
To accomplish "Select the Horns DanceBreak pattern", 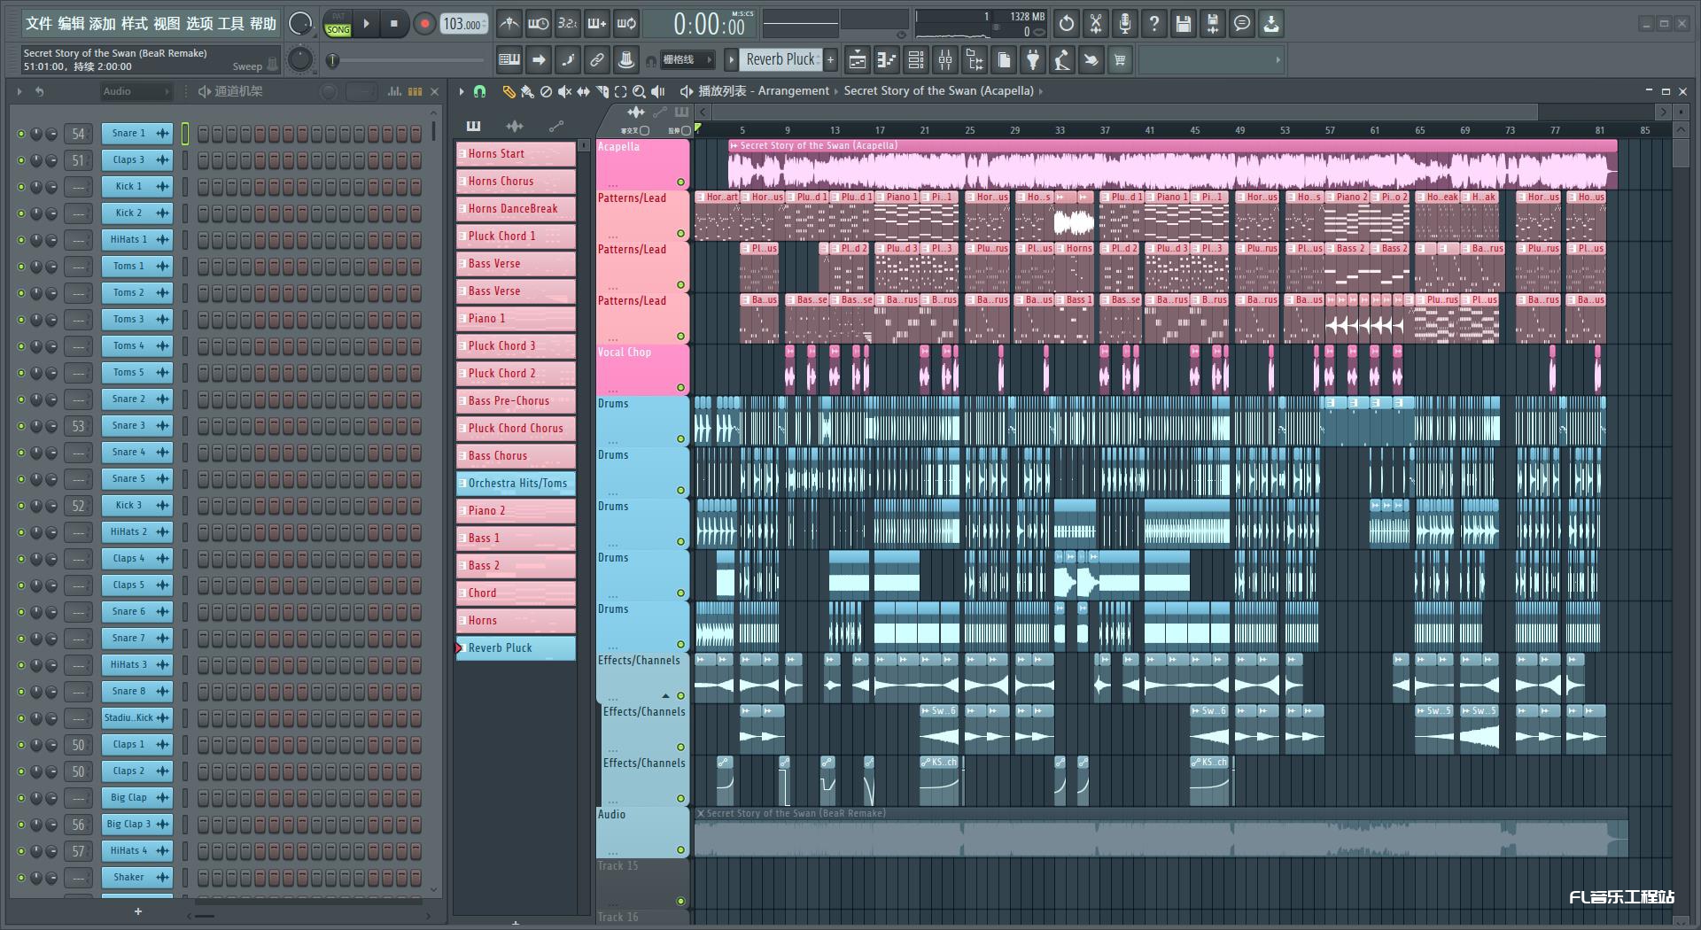I will tap(516, 209).
